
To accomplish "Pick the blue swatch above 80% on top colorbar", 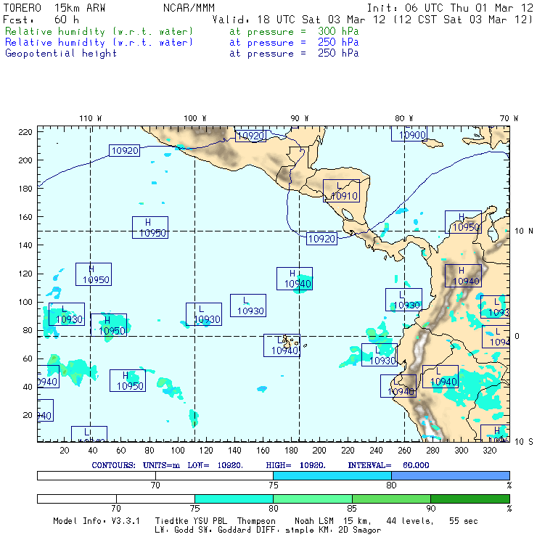I will (x=450, y=475).
